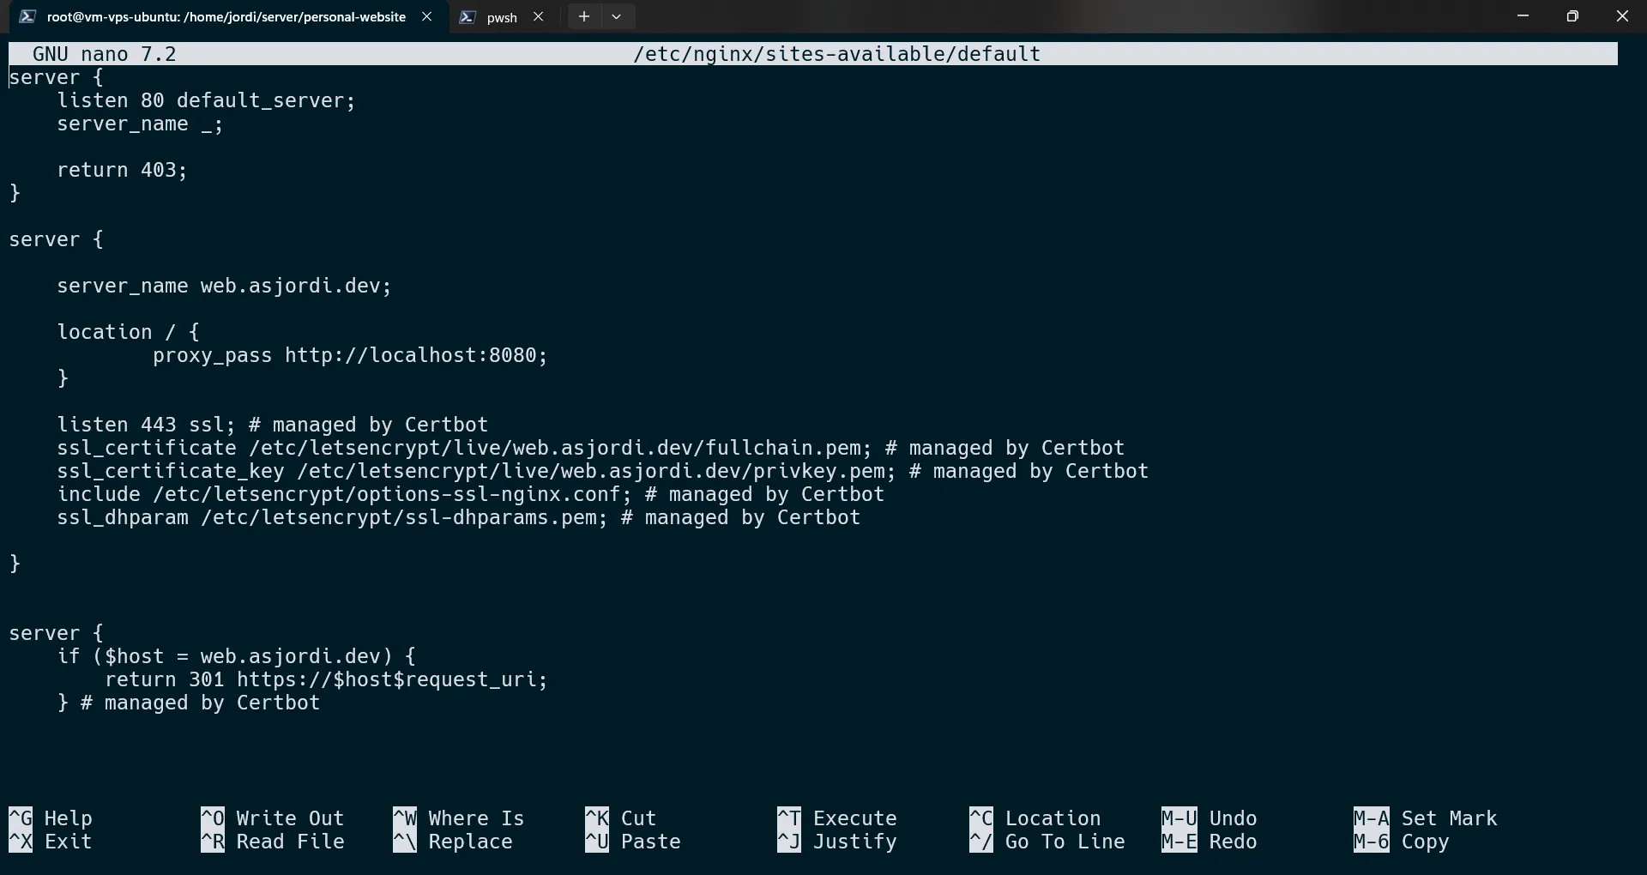Viewport: 1647px width, 875px height.
Task: Close the pwsh tab
Action: pos(538,16)
